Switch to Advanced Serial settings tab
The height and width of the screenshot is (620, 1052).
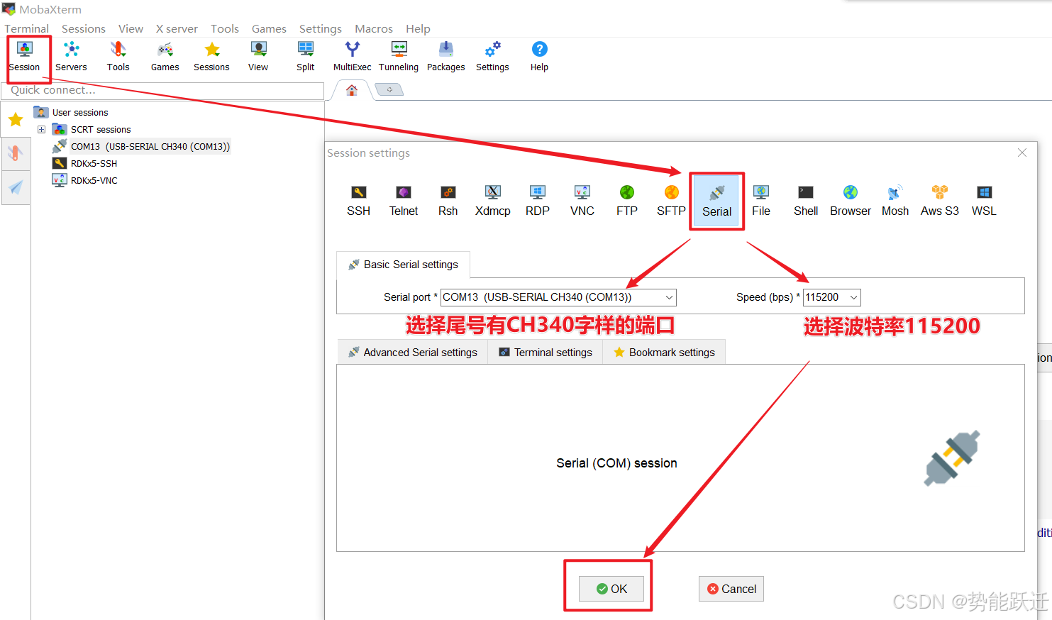(413, 353)
